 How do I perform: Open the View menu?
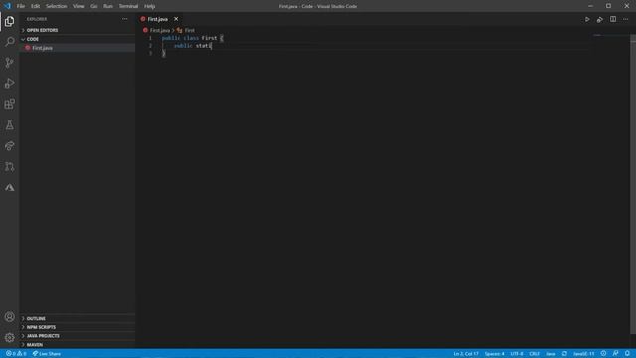[x=79, y=6]
